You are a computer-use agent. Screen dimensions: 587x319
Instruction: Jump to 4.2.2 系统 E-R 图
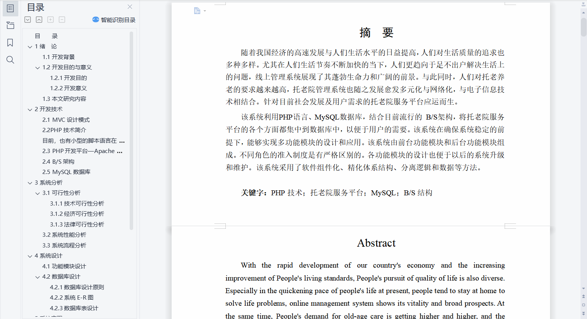point(72,298)
